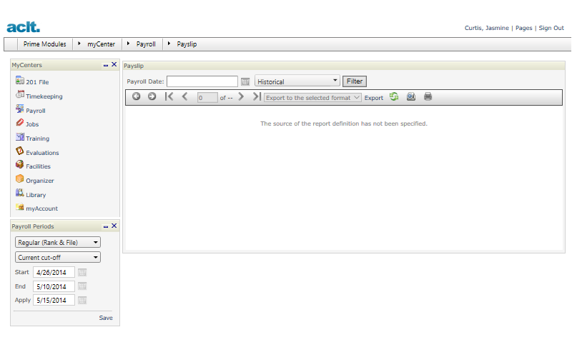
Task: Click the report forward navigation arrow
Action: point(152,96)
